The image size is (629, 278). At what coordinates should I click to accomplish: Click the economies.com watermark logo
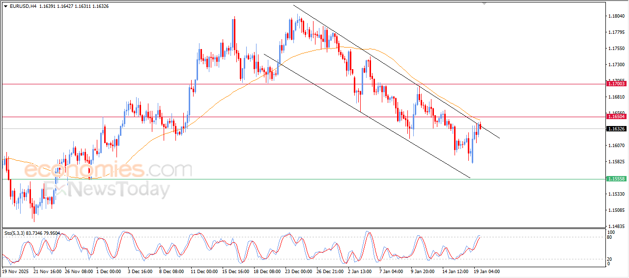[108, 170]
